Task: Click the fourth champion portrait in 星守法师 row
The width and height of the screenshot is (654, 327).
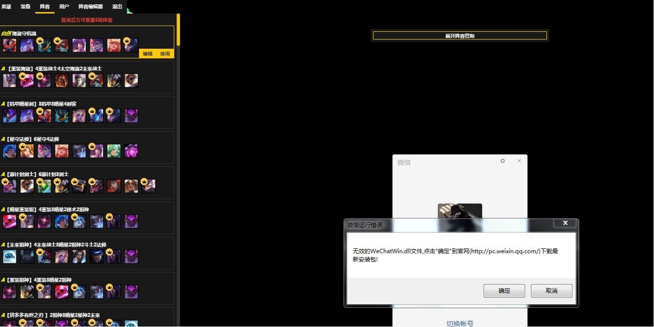Action: click(62, 151)
